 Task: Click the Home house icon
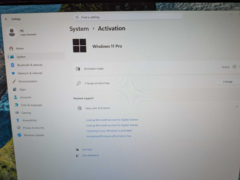[11, 48]
